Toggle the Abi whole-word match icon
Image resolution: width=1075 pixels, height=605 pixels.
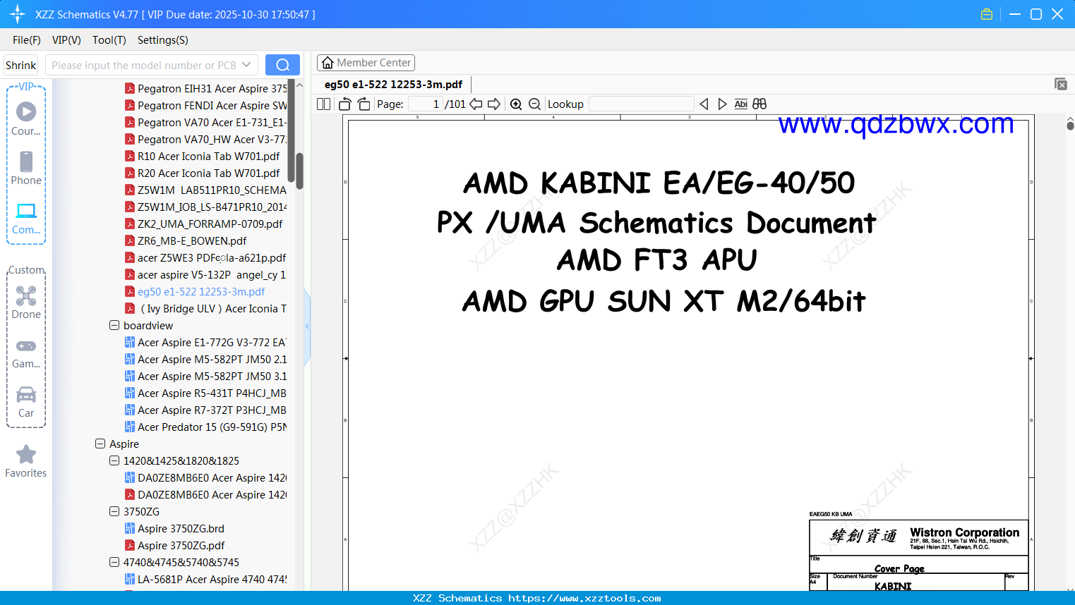(740, 104)
